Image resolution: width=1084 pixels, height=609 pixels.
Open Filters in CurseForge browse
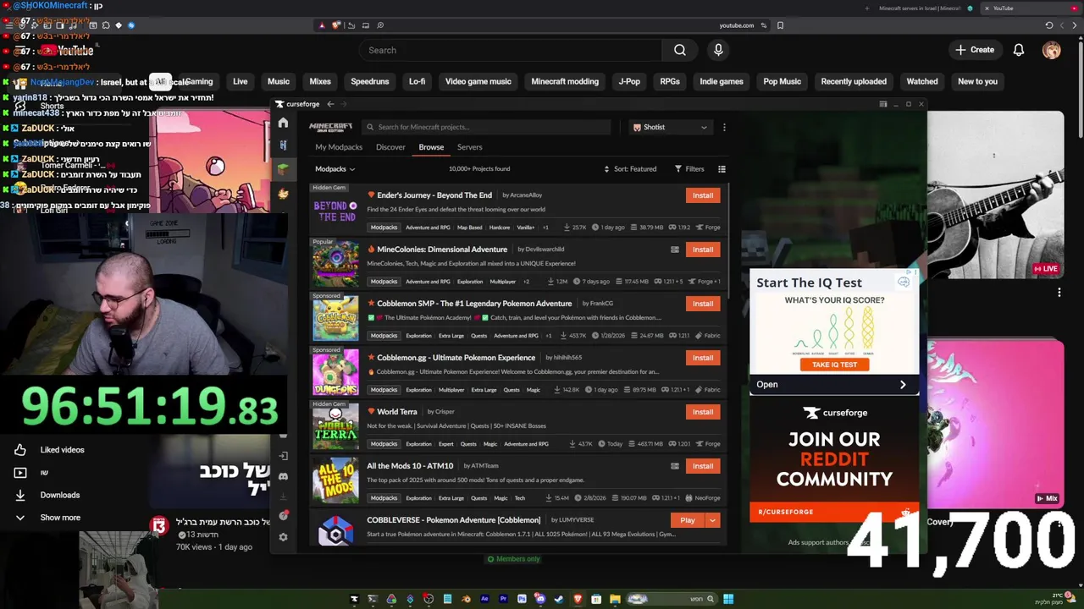(689, 169)
